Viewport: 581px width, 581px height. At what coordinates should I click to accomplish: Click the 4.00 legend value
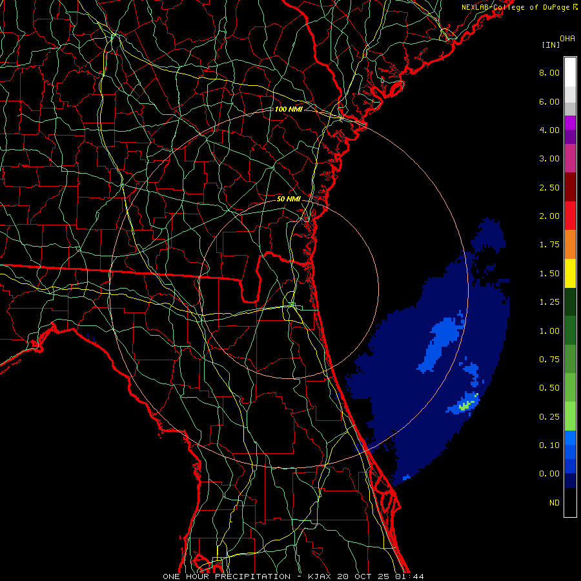(x=549, y=130)
